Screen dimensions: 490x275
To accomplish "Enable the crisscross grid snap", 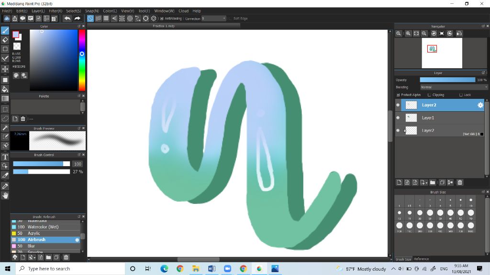I will 106,19.
